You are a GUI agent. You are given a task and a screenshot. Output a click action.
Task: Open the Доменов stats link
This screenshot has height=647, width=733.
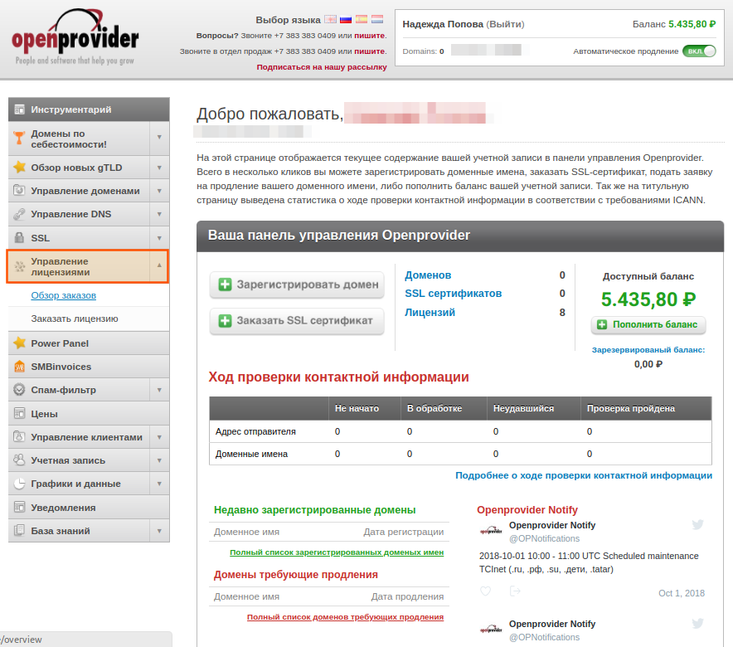428,275
